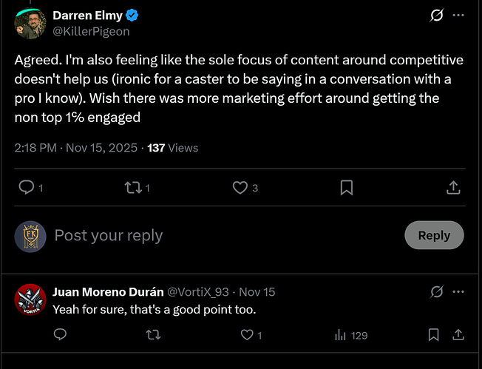Screen dimensions: 482x369
Task: Open Darren Elmy display name link
Action: (87, 15)
